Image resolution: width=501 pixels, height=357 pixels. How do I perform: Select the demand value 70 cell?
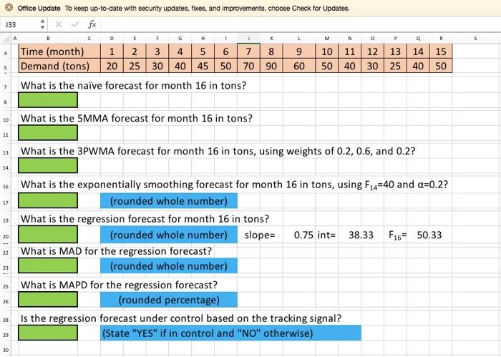tap(248, 66)
